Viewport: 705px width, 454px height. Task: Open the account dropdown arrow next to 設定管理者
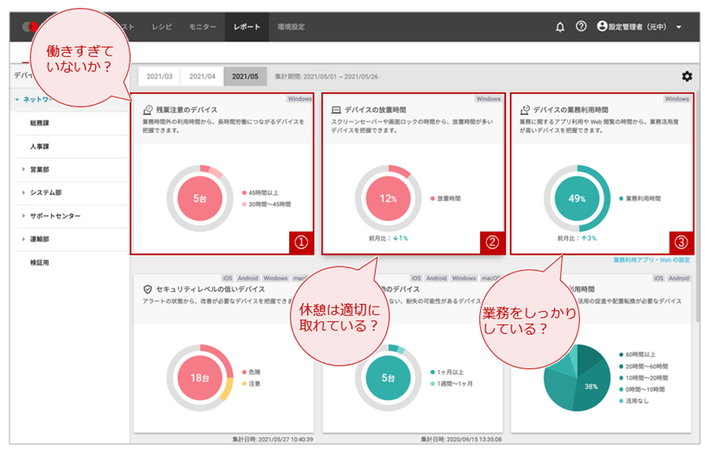(x=677, y=27)
